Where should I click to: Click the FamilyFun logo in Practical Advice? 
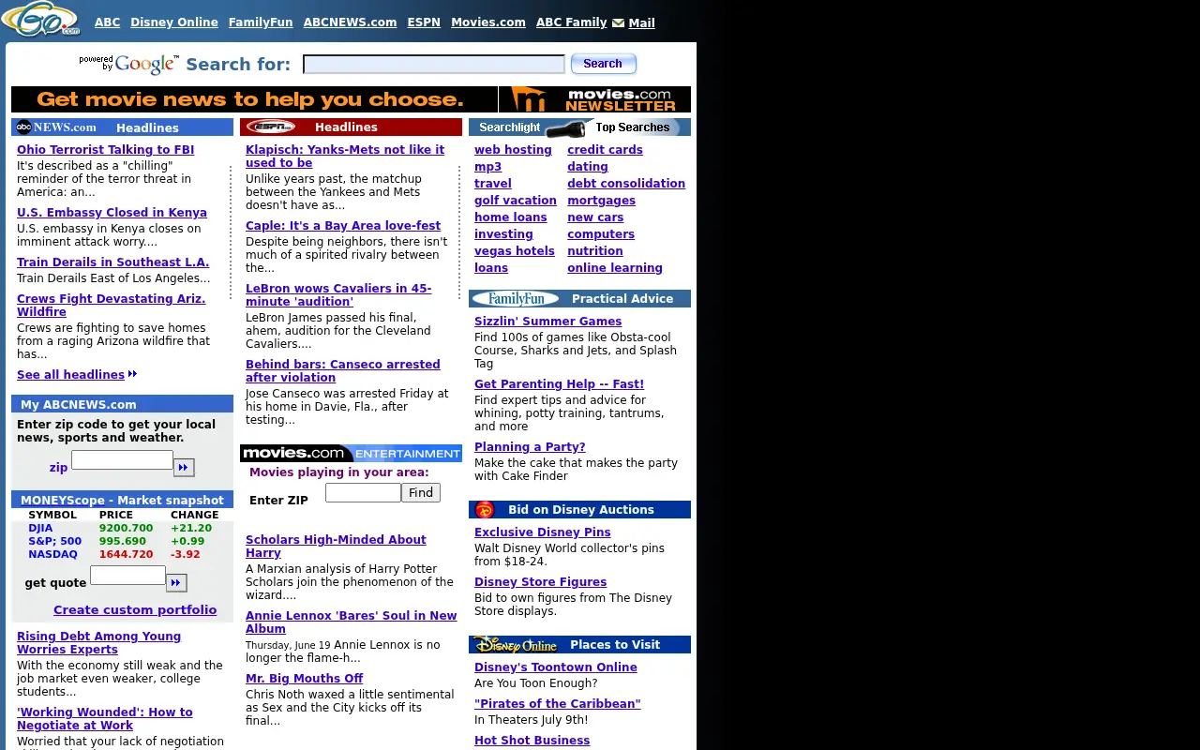point(516,299)
